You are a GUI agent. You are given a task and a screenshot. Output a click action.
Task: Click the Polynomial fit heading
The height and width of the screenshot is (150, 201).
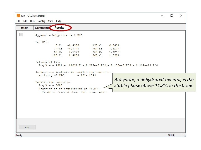48,62
